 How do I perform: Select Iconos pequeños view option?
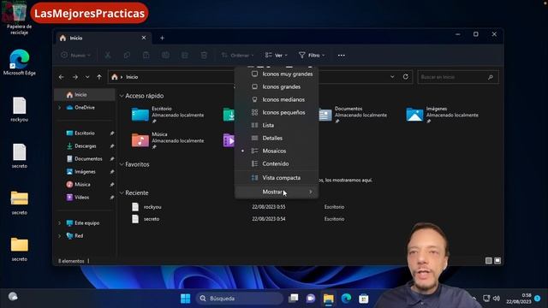[x=277, y=112]
